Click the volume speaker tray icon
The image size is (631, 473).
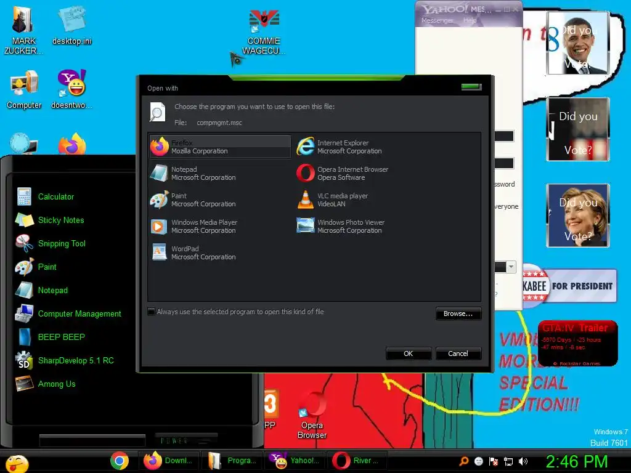(523, 461)
